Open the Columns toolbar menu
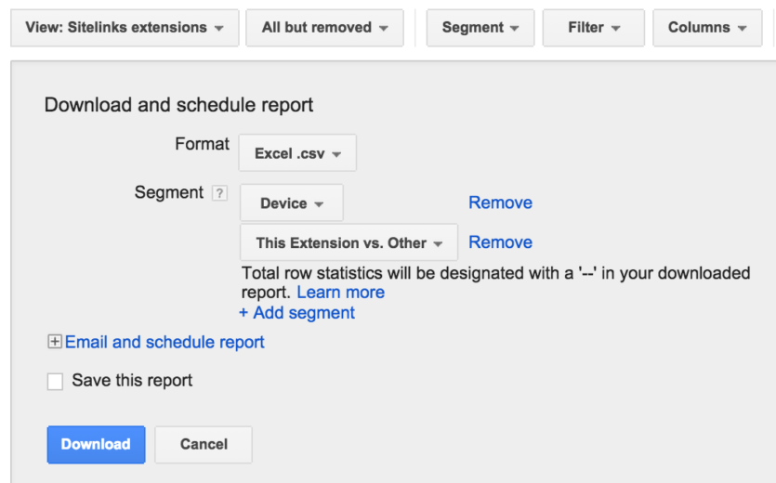Image resolution: width=776 pixels, height=483 pixels. (x=707, y=28)
